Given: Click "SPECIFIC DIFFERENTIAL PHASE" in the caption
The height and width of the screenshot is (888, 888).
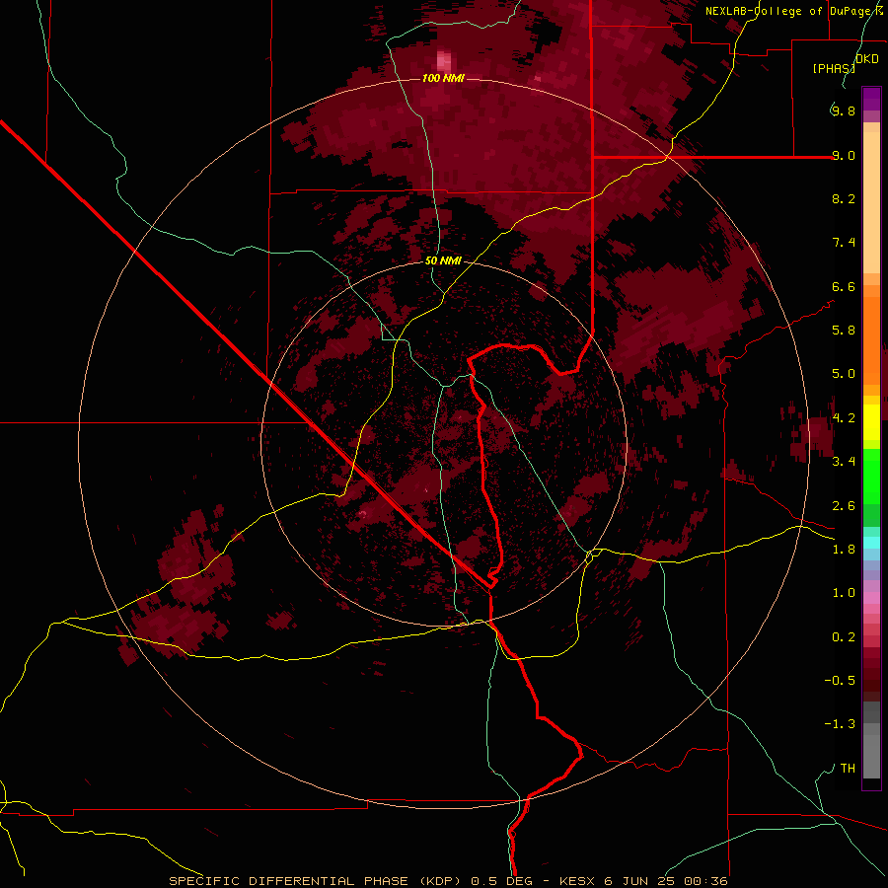Looking at the screenshot, I should point(288,881).
